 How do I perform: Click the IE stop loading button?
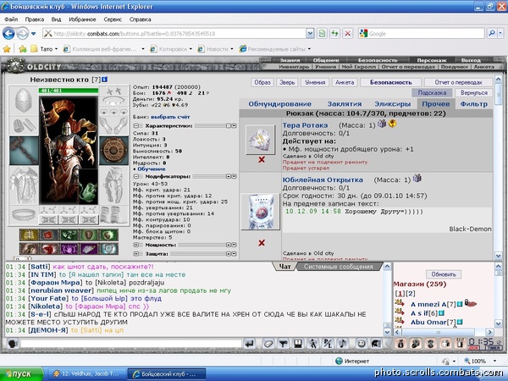pyautogui.click(x=348, y=33)
